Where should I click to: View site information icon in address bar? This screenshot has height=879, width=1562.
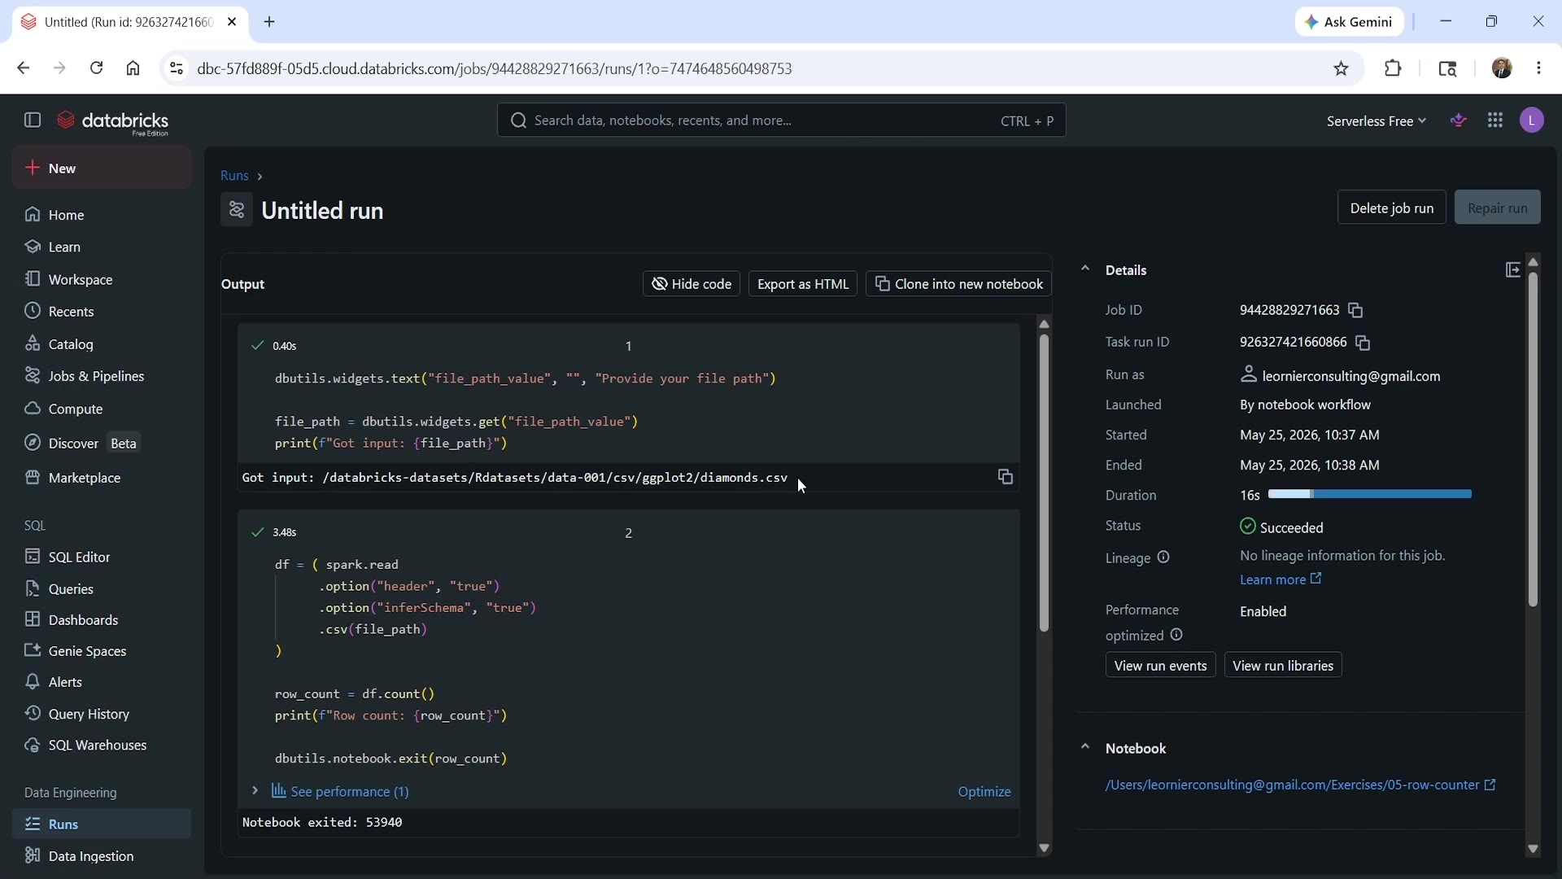(176, 68)
